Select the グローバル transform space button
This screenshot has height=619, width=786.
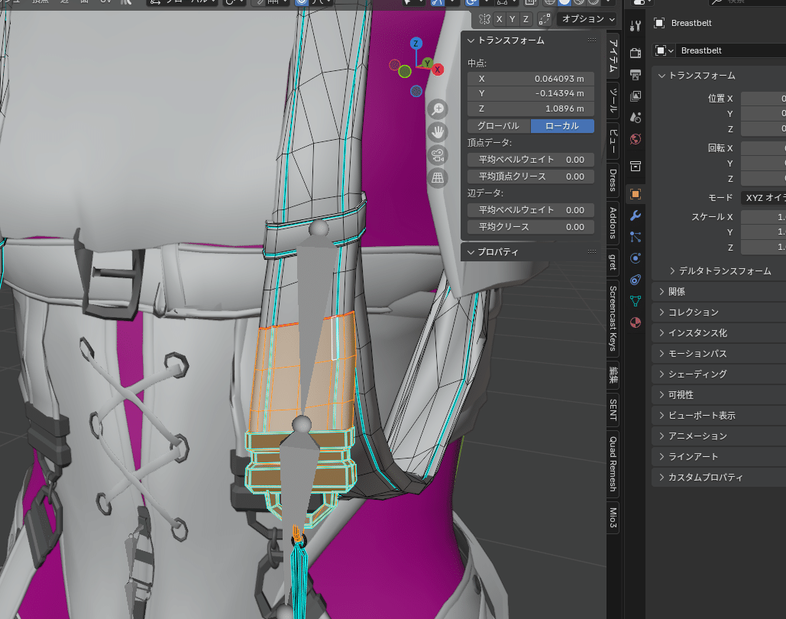tap(498, 126)
